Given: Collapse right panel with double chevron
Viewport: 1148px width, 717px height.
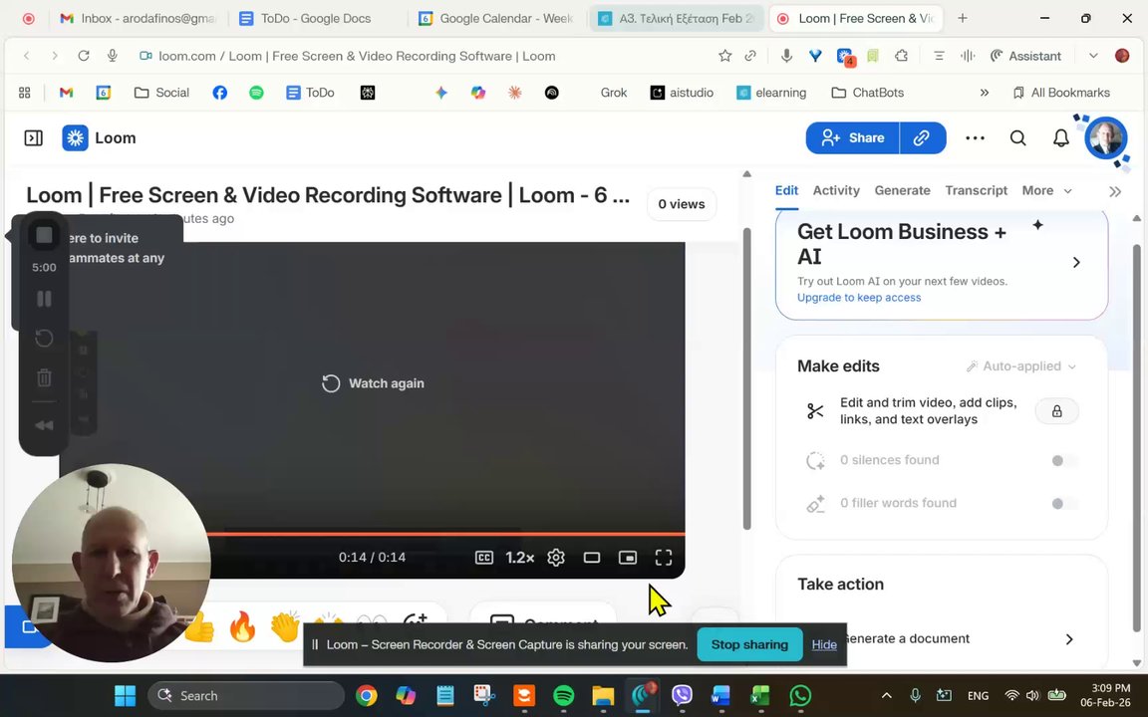Looking at the screenshot, I should 1115,191.
